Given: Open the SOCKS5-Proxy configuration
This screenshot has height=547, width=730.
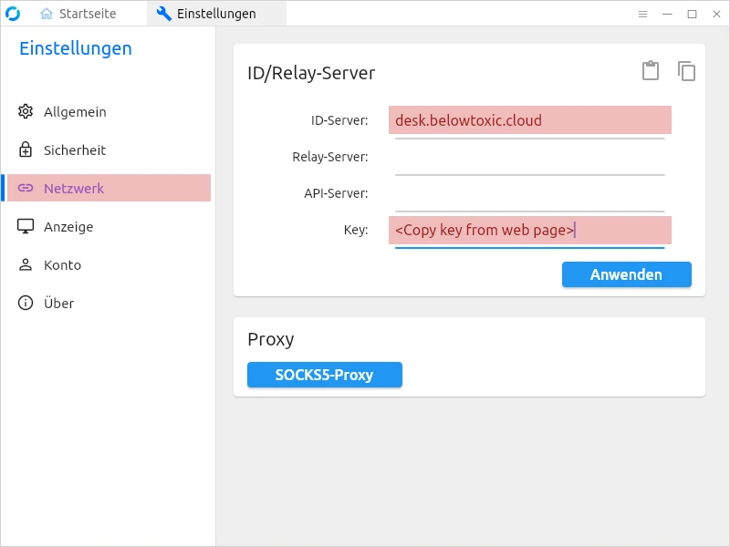Looking at the screenshot, I should pos(324,375).
